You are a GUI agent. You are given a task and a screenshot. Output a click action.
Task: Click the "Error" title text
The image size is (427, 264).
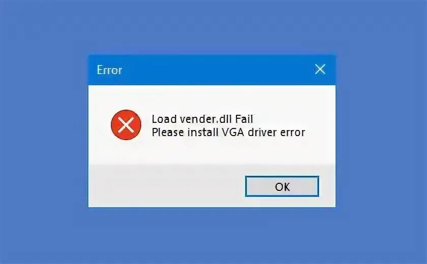click(109, 70)
